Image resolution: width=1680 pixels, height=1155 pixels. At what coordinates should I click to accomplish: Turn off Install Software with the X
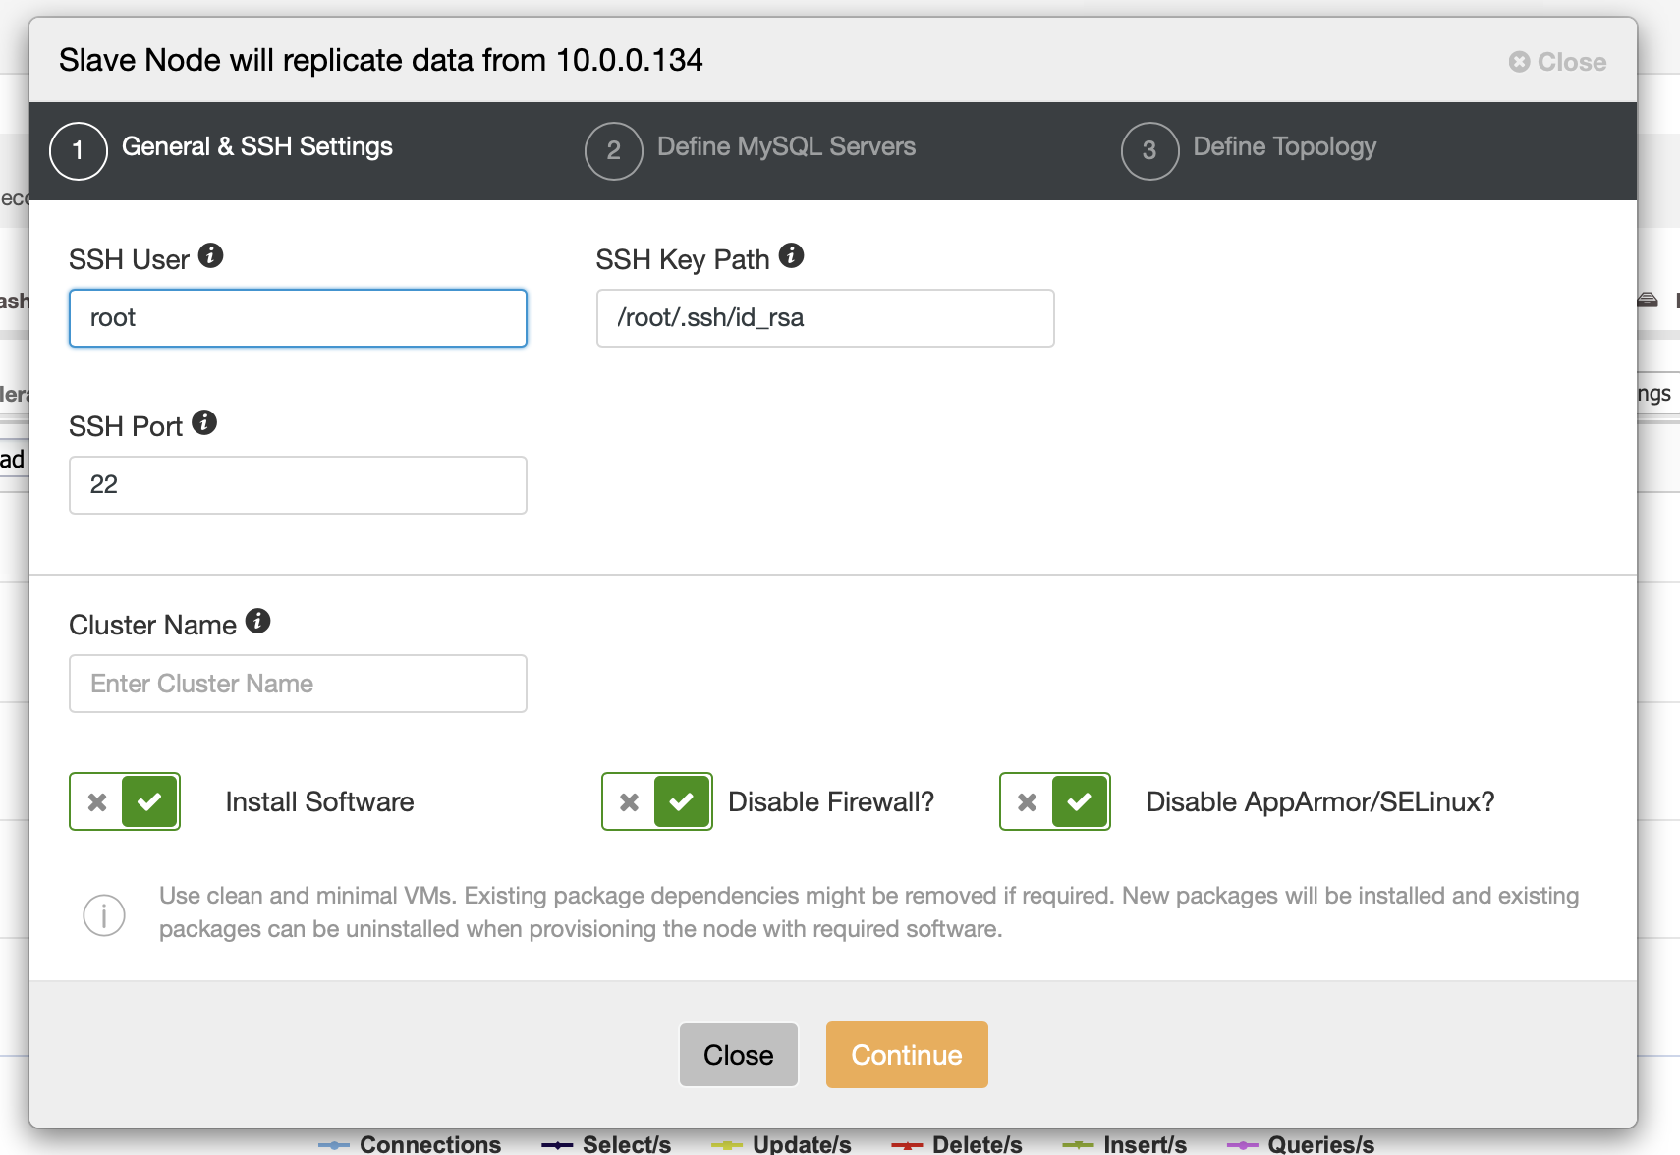(x=96, y=801)
